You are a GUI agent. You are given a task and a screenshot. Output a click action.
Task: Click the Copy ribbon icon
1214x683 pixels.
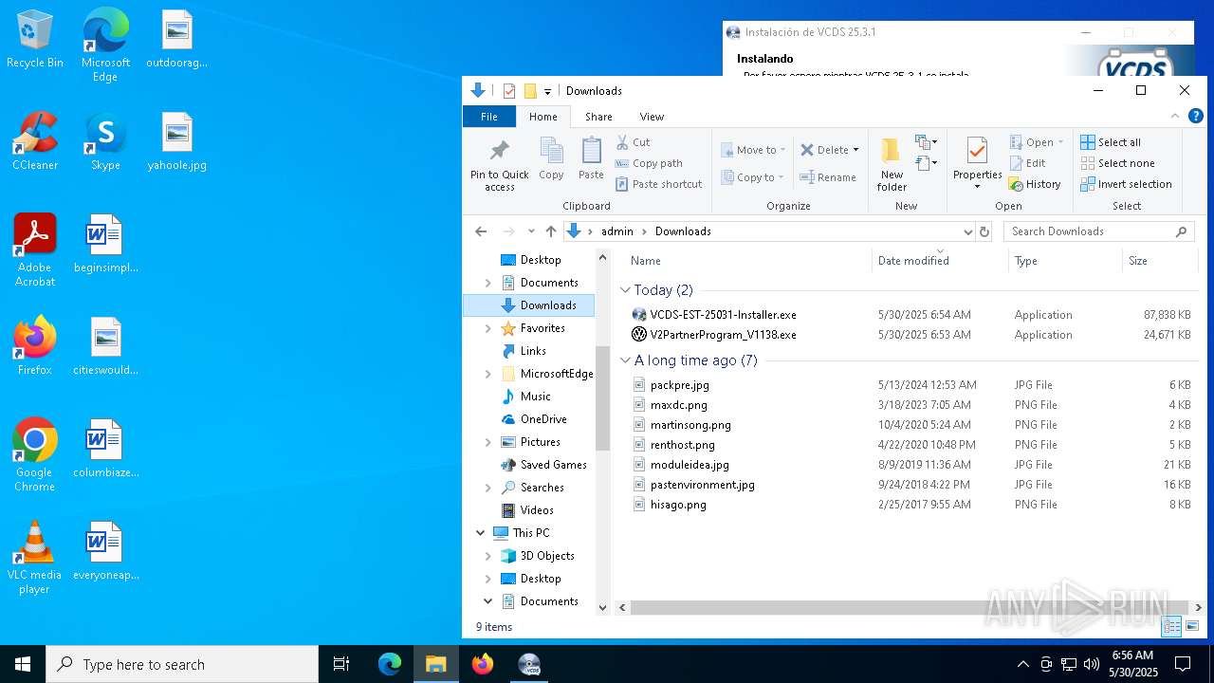click(551, 158)
